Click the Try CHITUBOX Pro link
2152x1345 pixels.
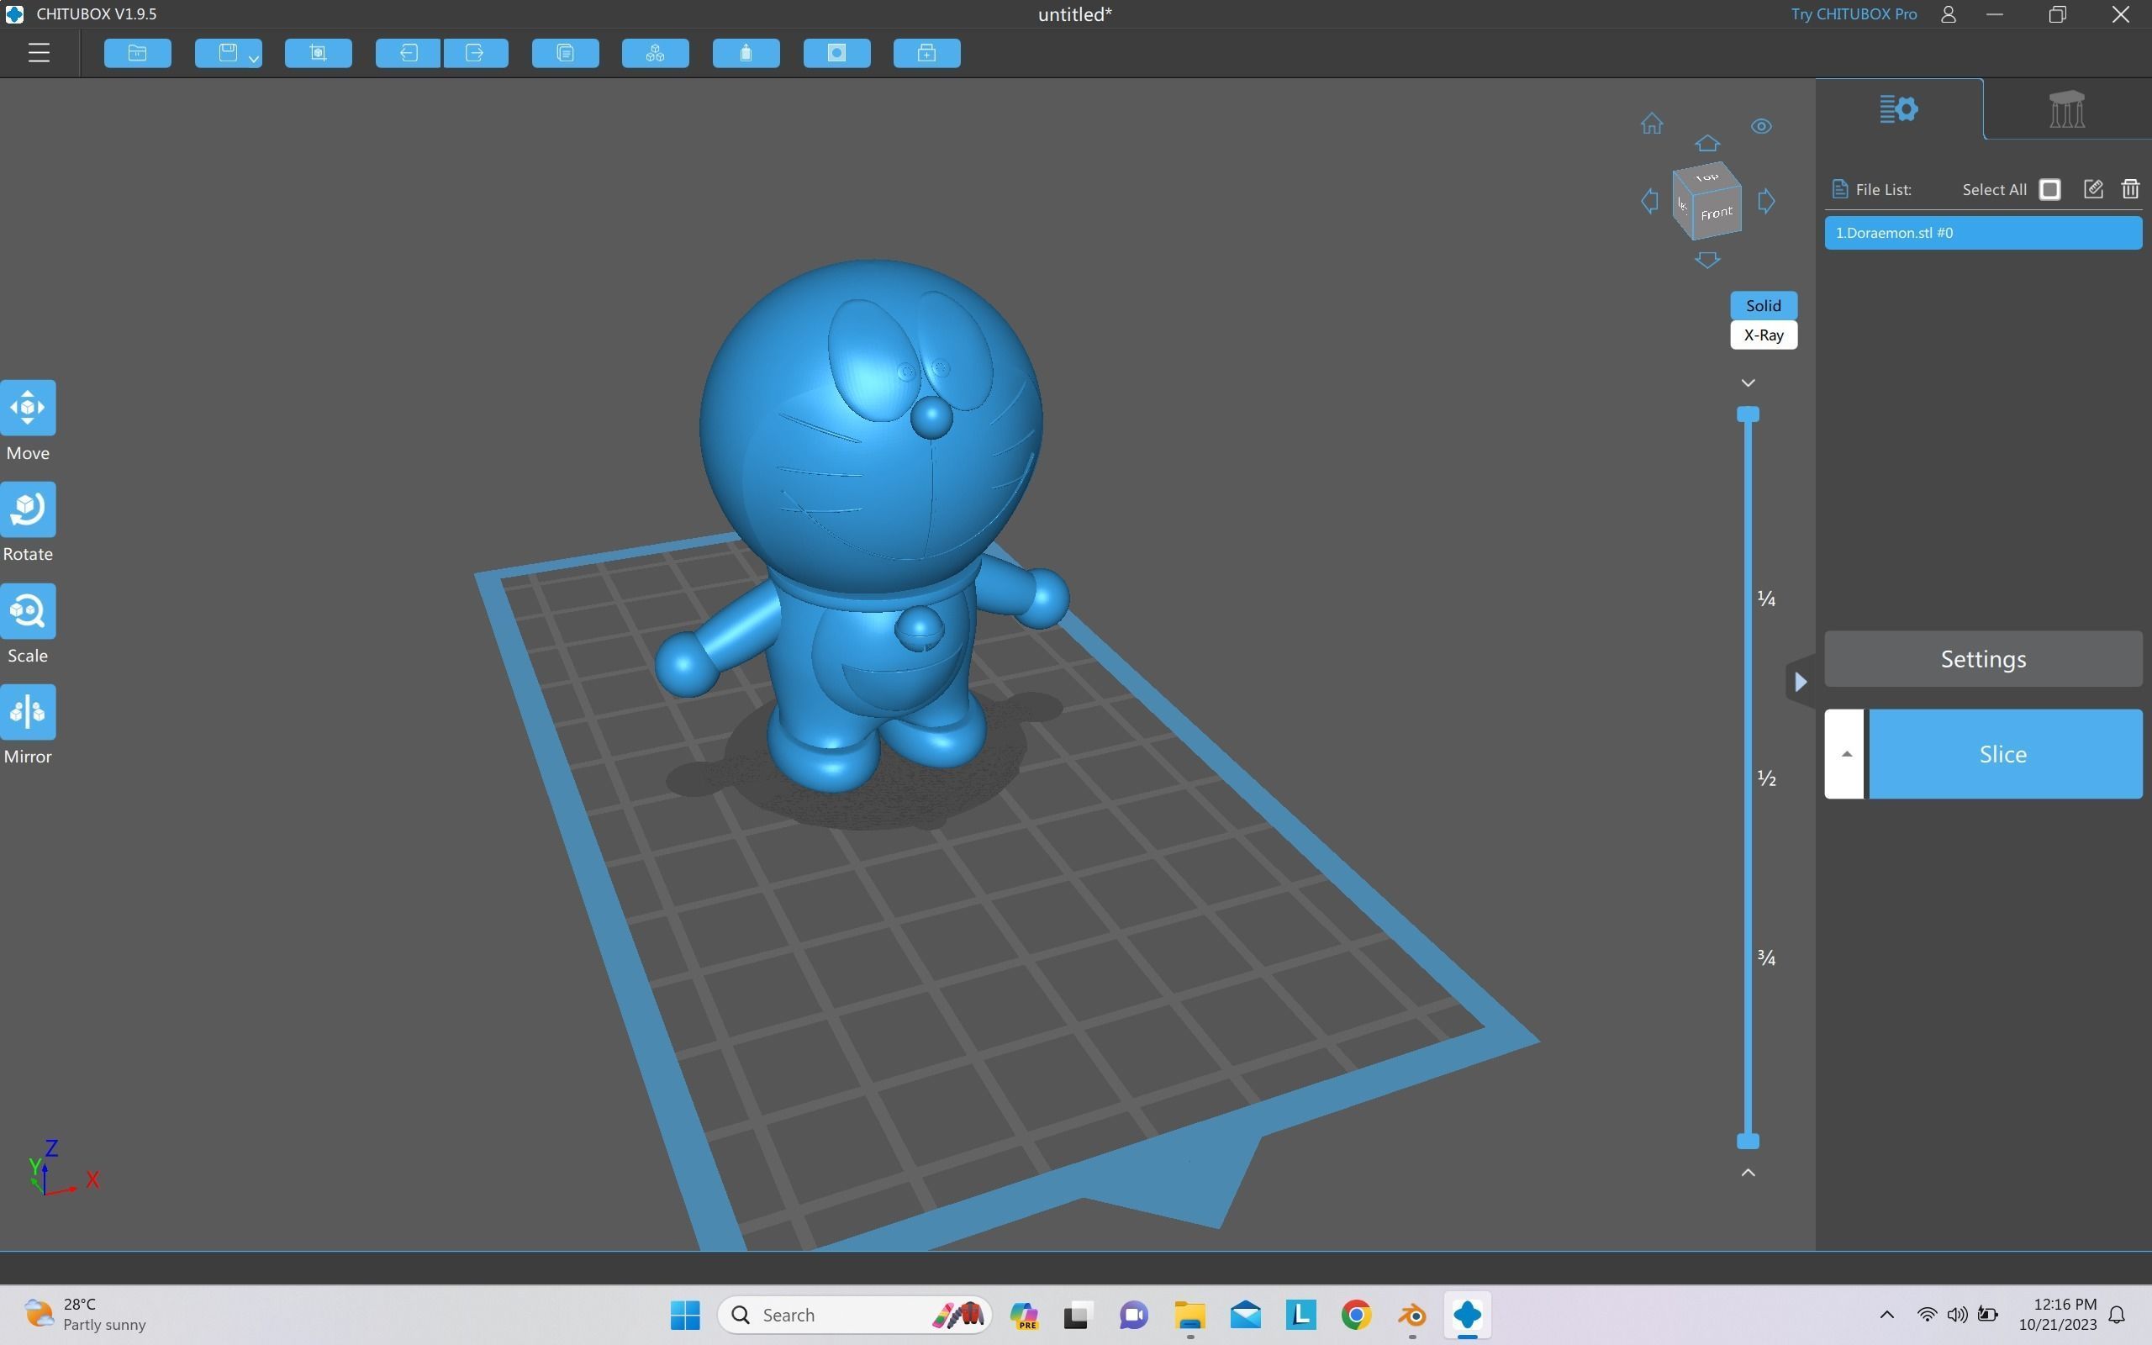(1854, 14)
